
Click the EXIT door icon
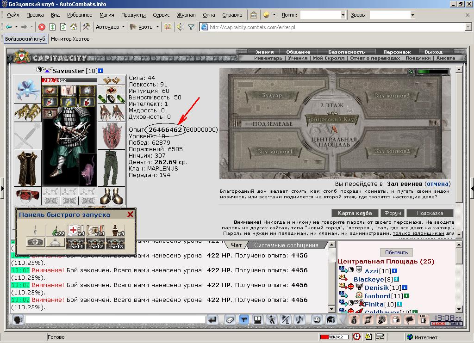coord(423,319)
